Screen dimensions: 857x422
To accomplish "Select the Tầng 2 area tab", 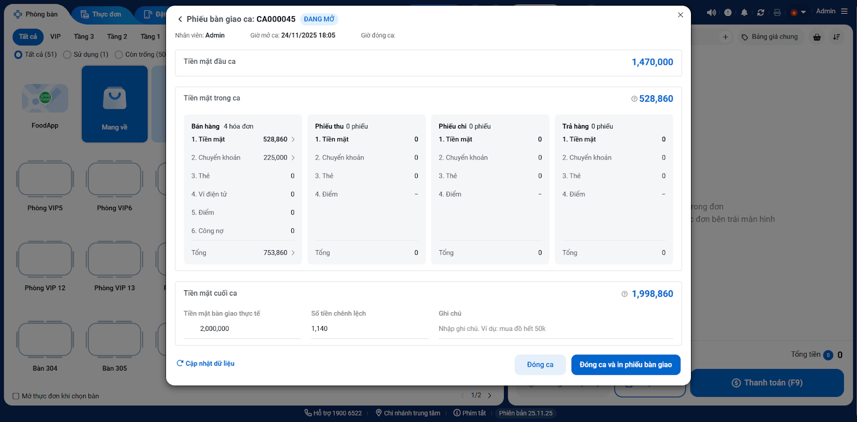I will (117, 36).
